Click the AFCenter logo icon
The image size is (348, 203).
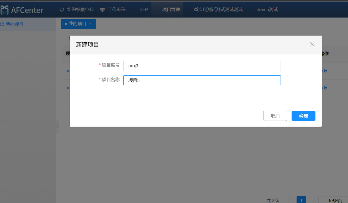4,10
